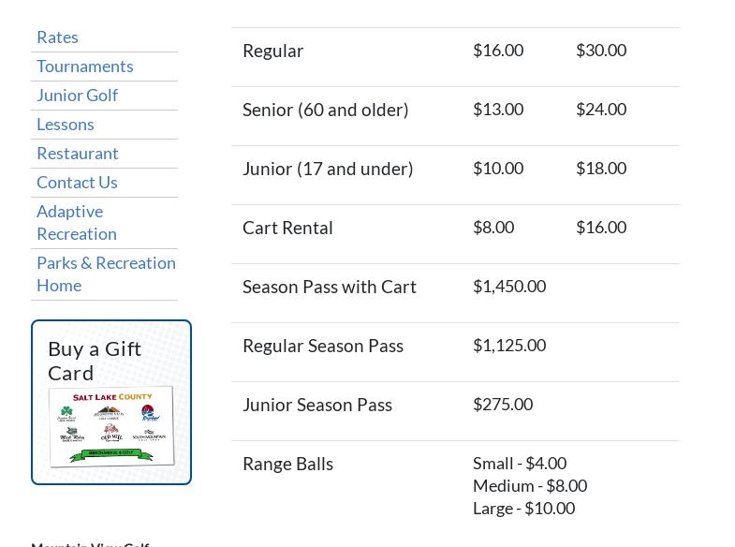Click the Medium - $8.00 range ball price
This screenshot has width=735, height=547.
tap(529, 485)
